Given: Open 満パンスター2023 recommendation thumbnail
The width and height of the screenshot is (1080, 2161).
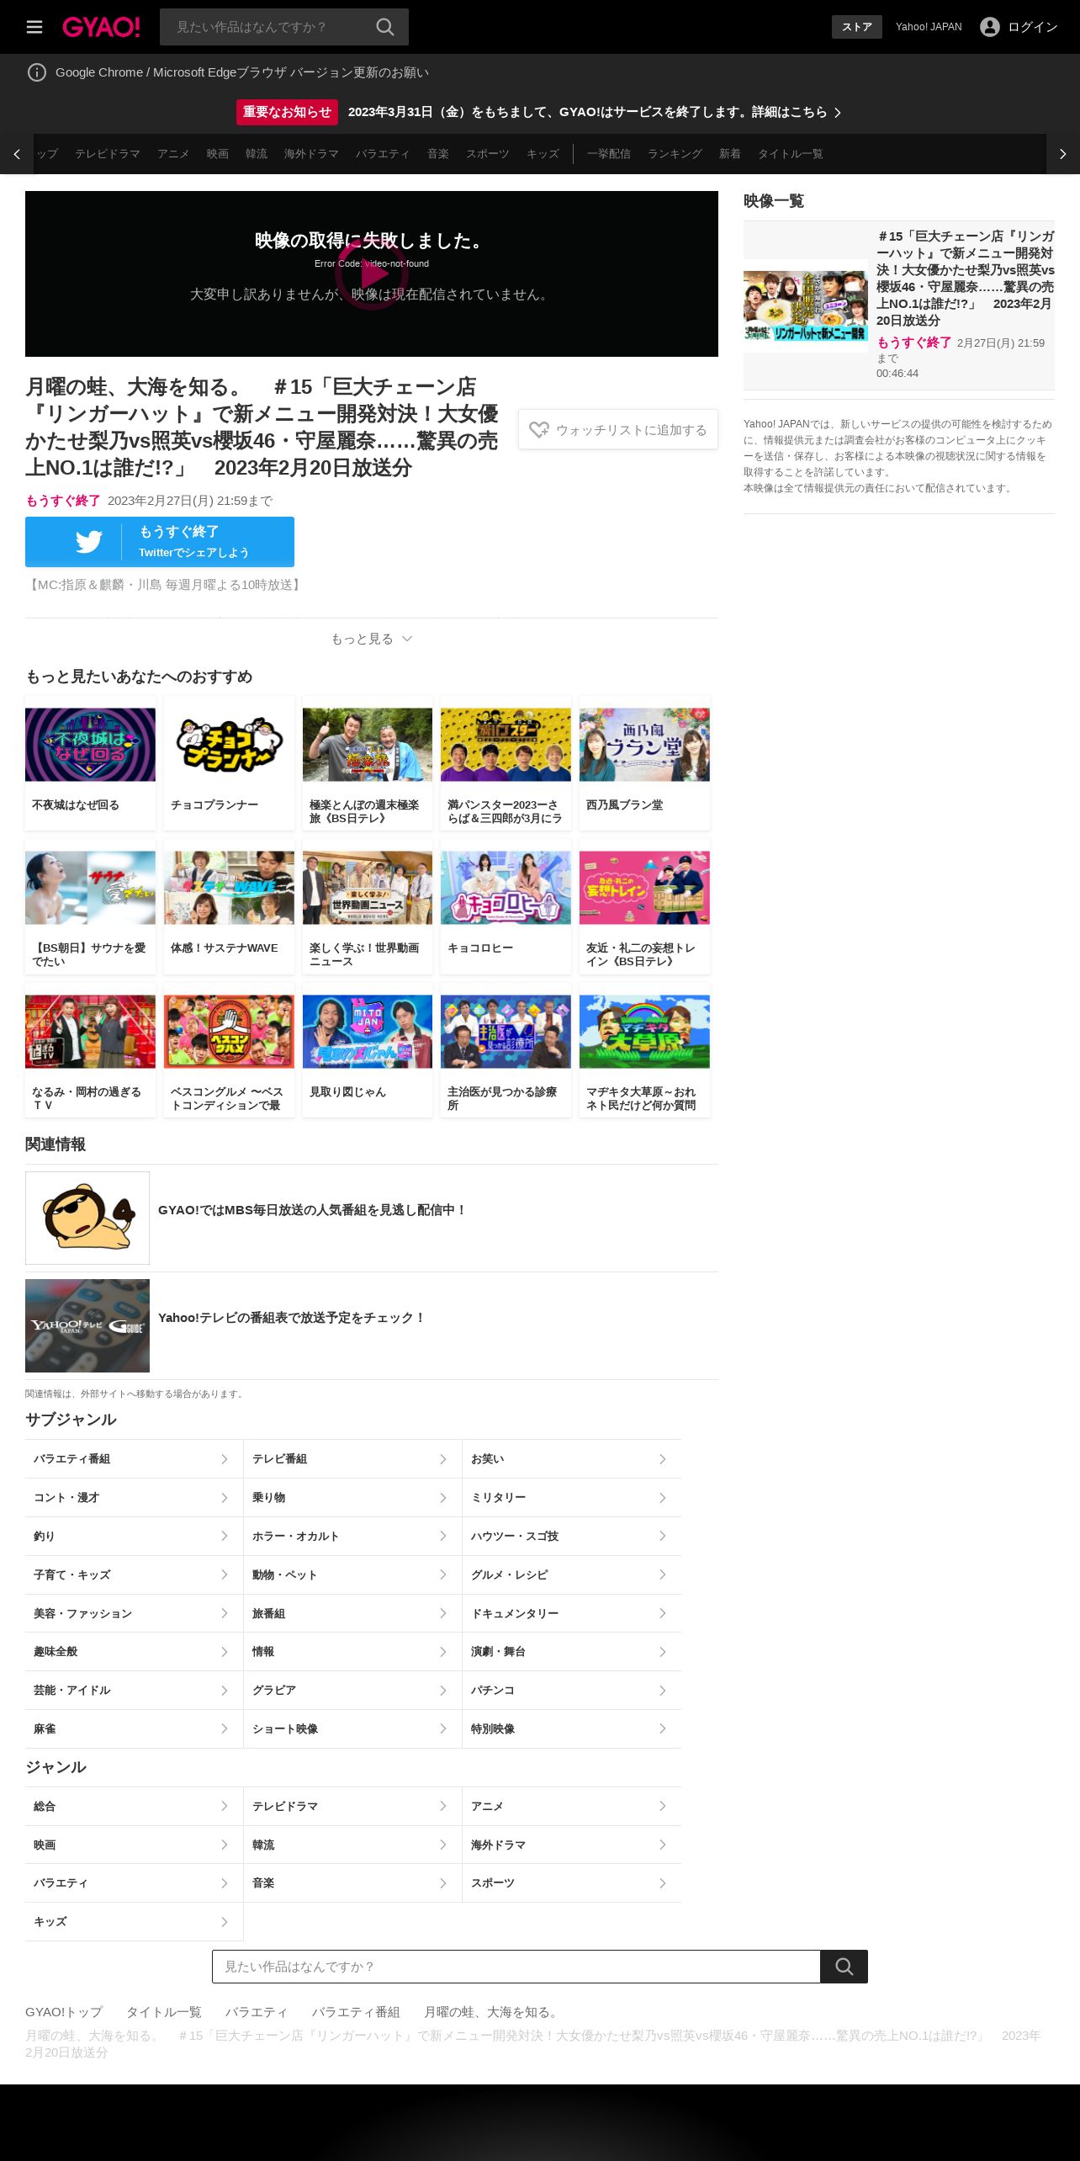Looking at the screenshot, I should pos(506,745).
